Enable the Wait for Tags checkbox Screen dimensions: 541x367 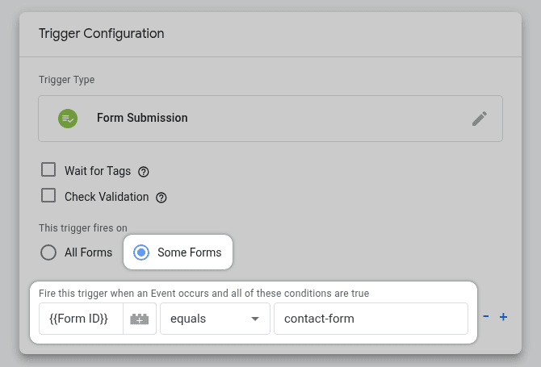[x=48, y=169]
